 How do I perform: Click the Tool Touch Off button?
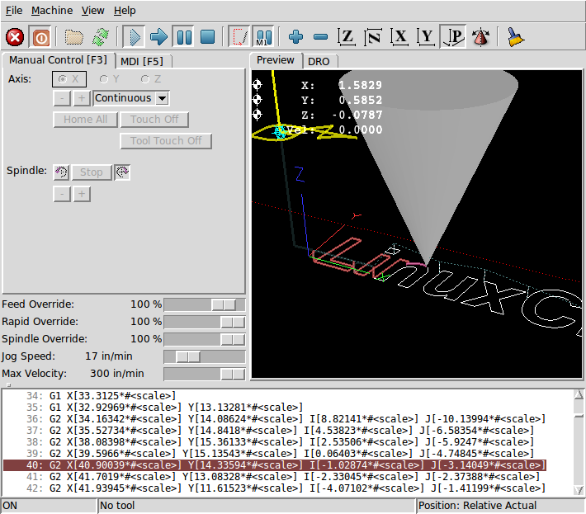[166, 141]
